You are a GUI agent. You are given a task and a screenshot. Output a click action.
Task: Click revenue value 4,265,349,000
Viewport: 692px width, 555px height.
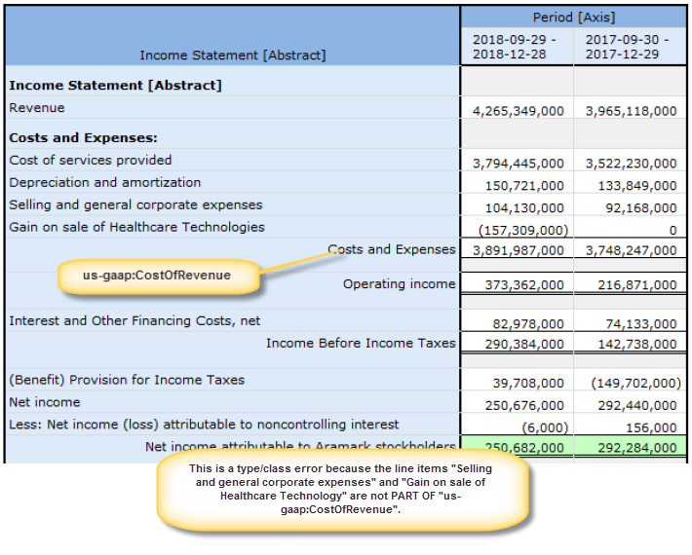(519, 111)
